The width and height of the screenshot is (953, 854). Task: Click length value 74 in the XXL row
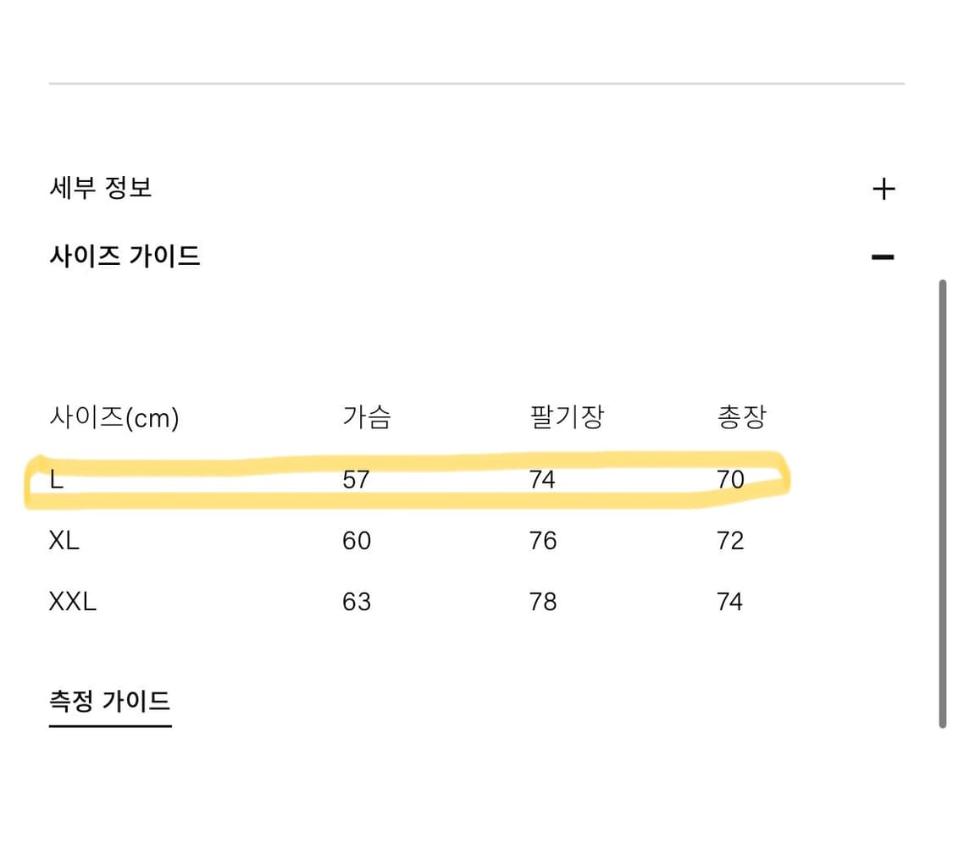tap(730, 601)
